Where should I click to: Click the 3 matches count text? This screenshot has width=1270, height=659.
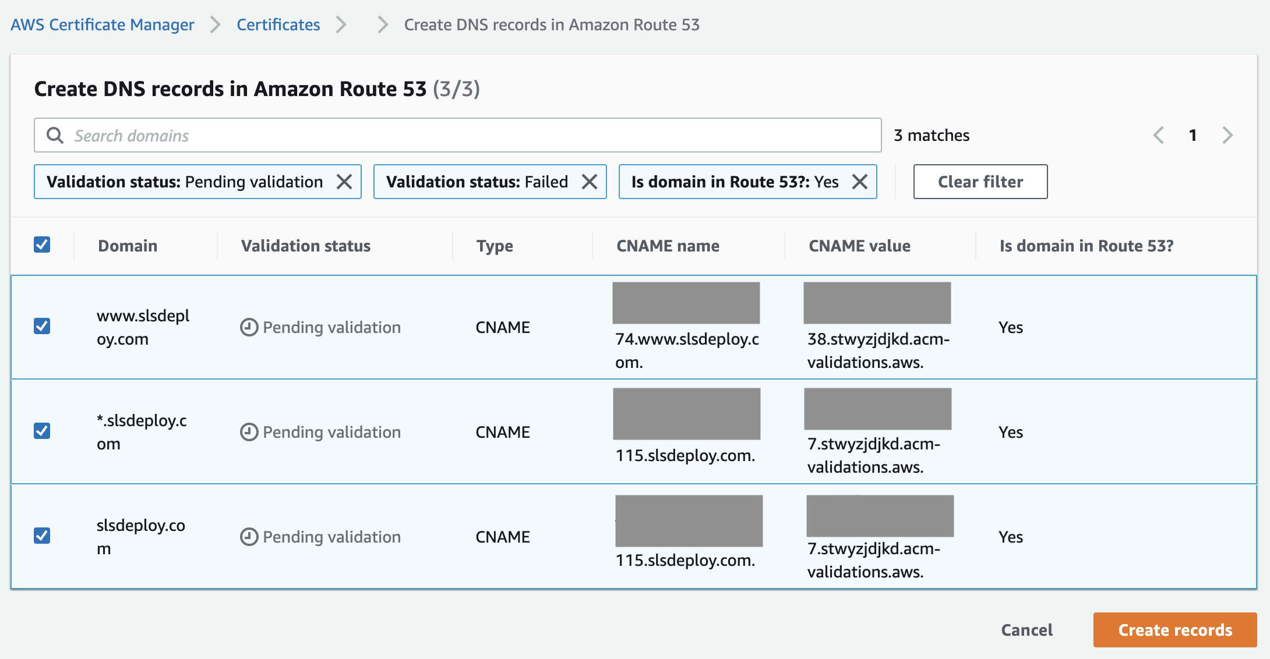[x=932, y=135]
